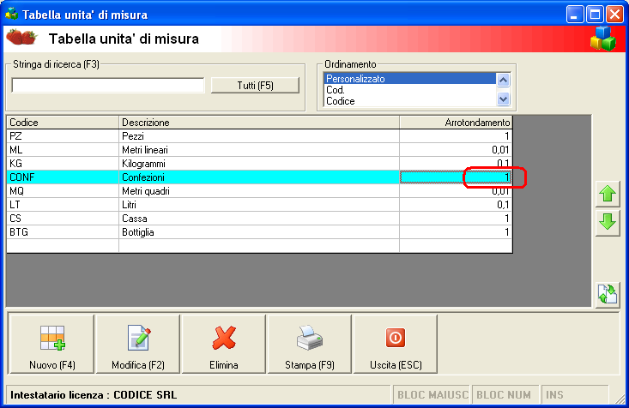Minimize the Tabella unita' di misura window

[x=574, y=15]
